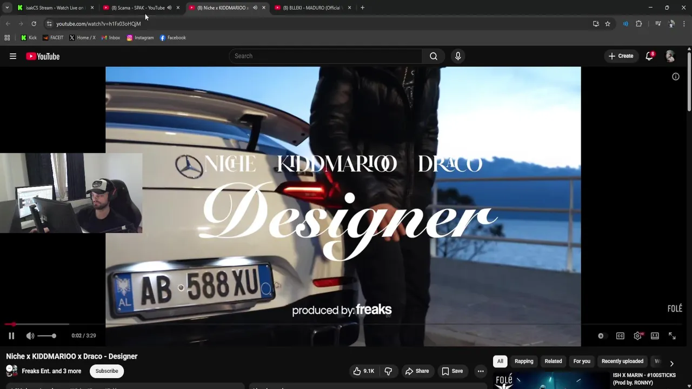The width and height of the screenshot is (692, 389).
Task: Click the Create button
Action: 621,56
